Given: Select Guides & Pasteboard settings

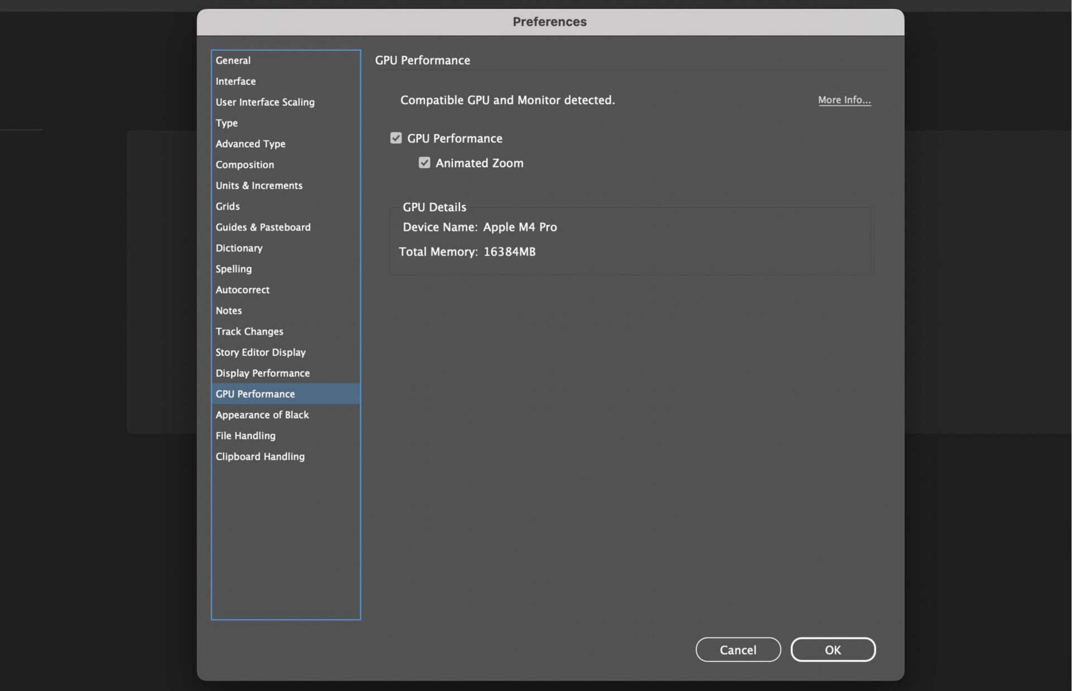Looking at the screenshot, I should 263,227.
